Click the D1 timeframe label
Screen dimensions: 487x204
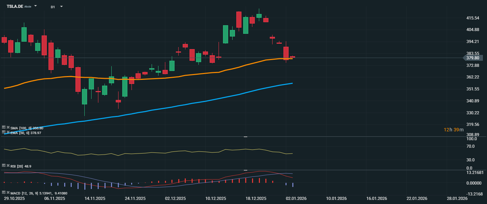click(53, 7)
